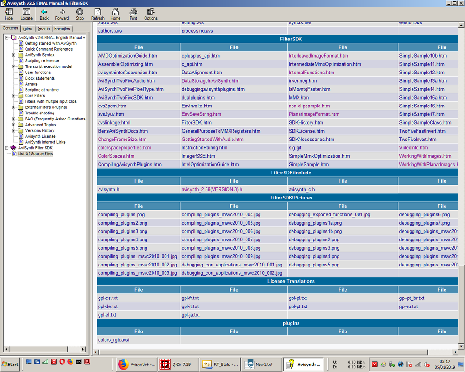This screenshot has height=372, width=465.
Task: Select Getting started with AviSynth topic
Action: (x=51, y=43)
